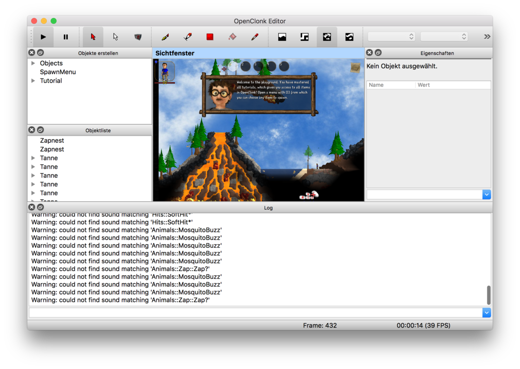Image resolution: width=520 pixels, height=369 pixels.
Task: Select the yellow brush drawing tool
Action: [x=165, y=37]
